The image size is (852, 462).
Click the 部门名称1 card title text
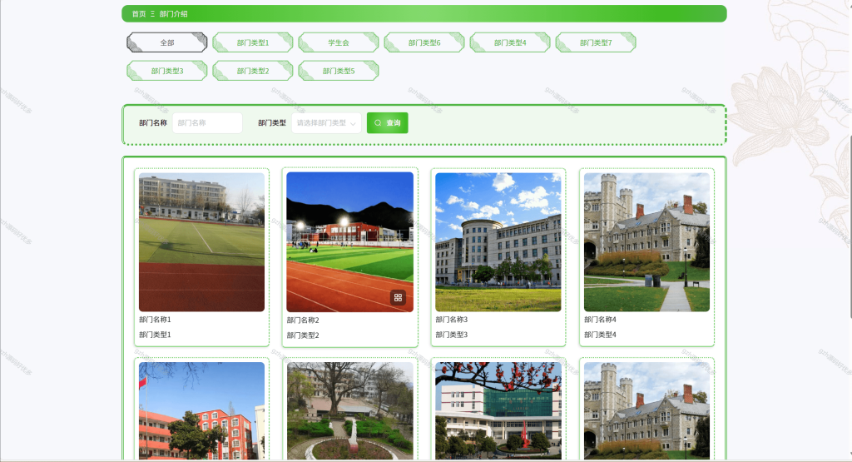(155, 320)
